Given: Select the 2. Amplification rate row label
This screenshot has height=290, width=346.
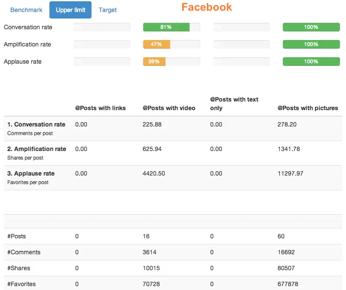Looking at the screenshot, I should point(37,149).
